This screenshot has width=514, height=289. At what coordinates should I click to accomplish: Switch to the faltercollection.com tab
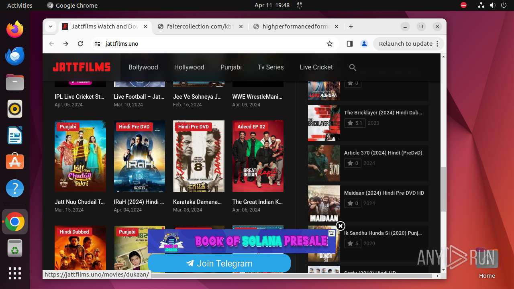pos(200,26)
